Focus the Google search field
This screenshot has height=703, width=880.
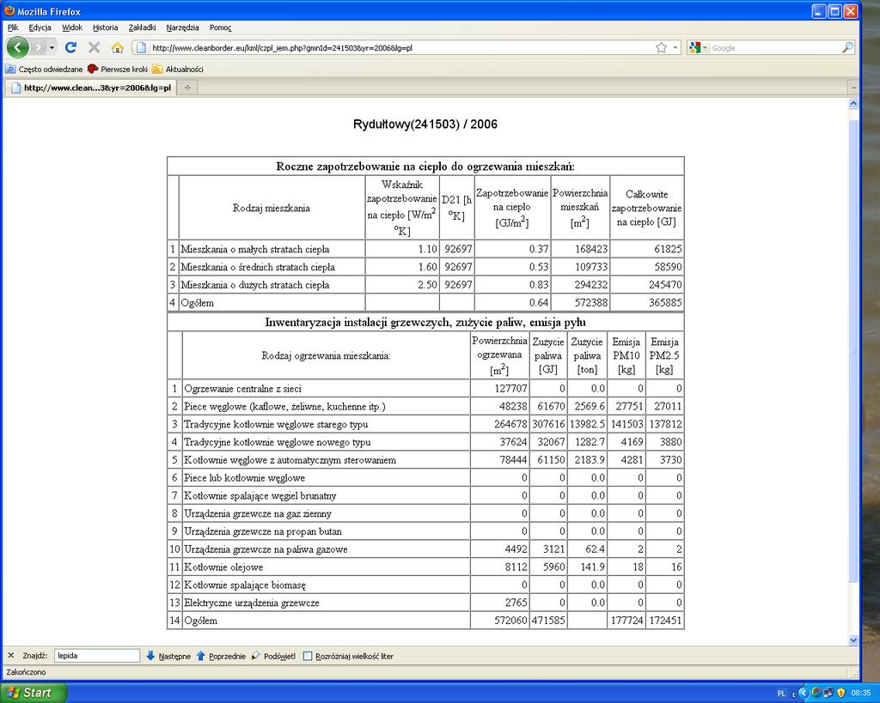pyautogui.click(x=774, y=48)
